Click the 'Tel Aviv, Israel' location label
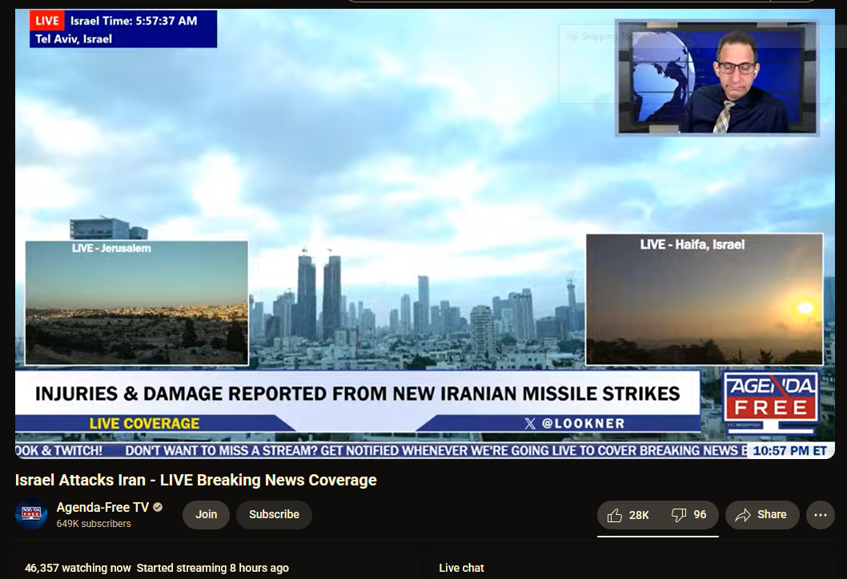 (74, 39)
